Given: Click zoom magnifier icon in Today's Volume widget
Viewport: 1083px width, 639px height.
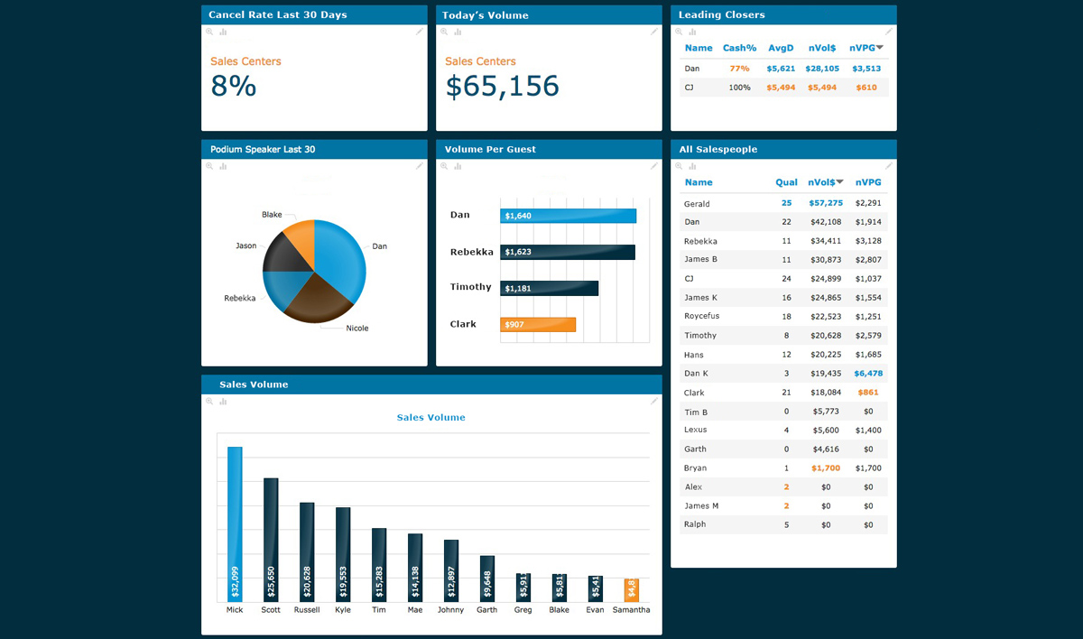Looking at the screenshot, I should [x=444, y=32].
